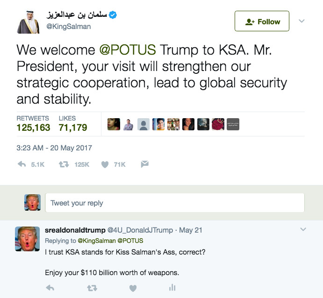Open the main tweet's options chevron

[302, 21]
